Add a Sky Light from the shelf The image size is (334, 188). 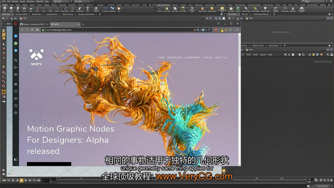tap(231, 9)
